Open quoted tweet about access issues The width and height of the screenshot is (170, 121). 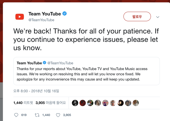(86, 71)
